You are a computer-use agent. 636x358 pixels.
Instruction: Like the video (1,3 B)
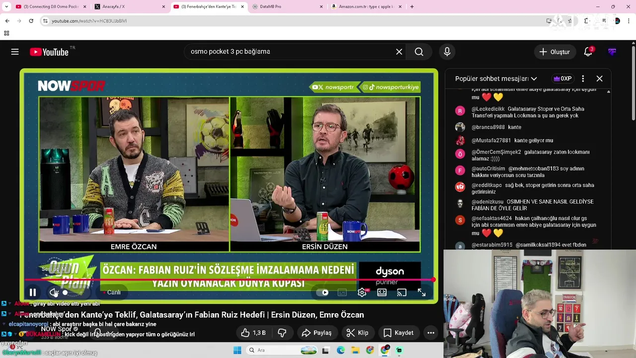pos(253,333)
